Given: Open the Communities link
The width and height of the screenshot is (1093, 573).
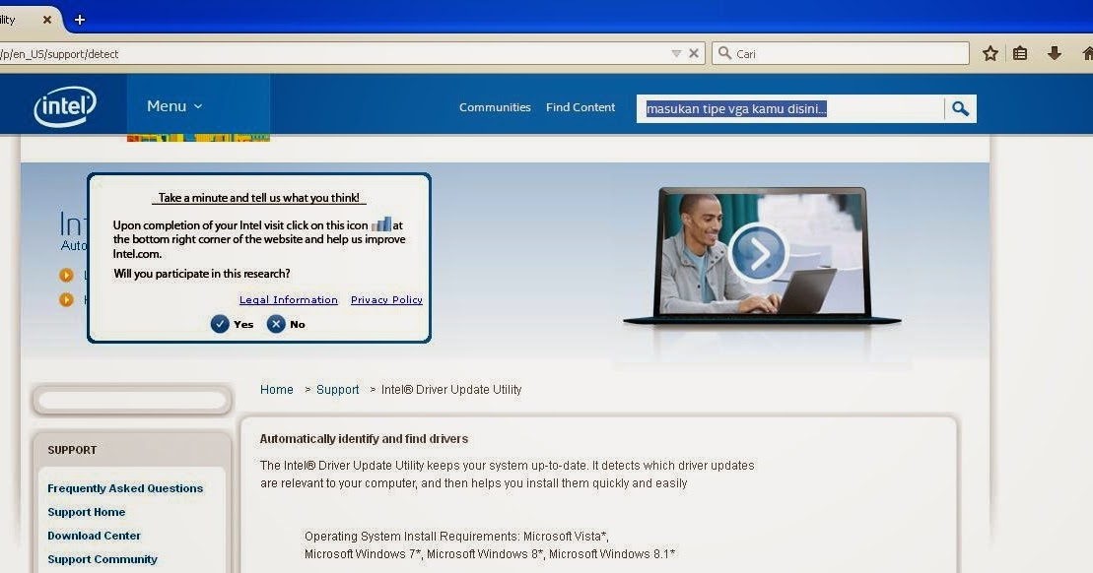Looking at the screenshot, I should pyautogui.click(x=494, y=107).
